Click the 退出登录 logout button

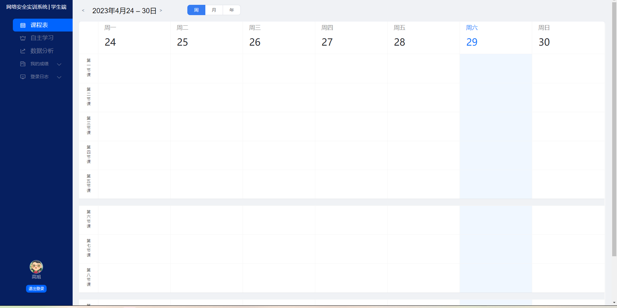36,289
